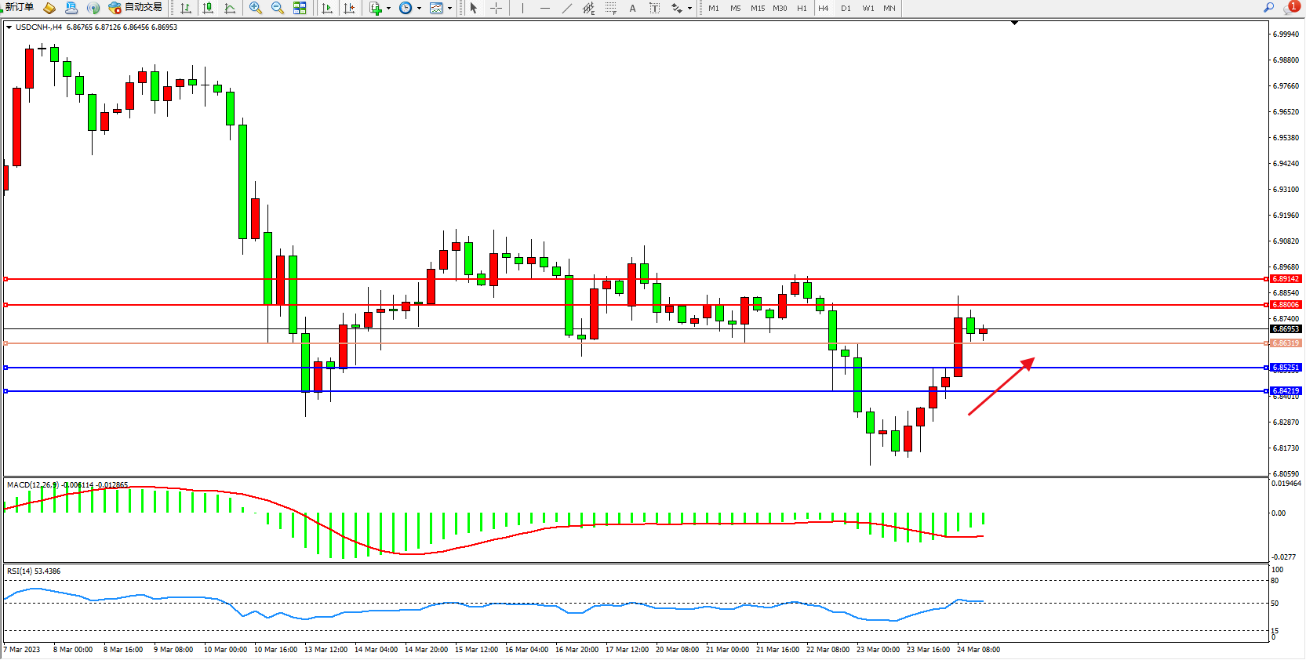Enable chart auto scroll

(x=327, y=8)
